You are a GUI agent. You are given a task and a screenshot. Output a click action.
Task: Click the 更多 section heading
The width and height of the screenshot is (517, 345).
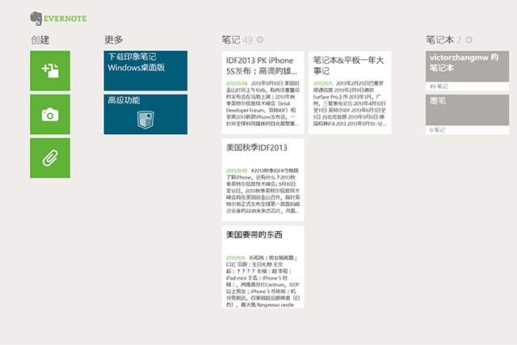(x=114, y=40)
